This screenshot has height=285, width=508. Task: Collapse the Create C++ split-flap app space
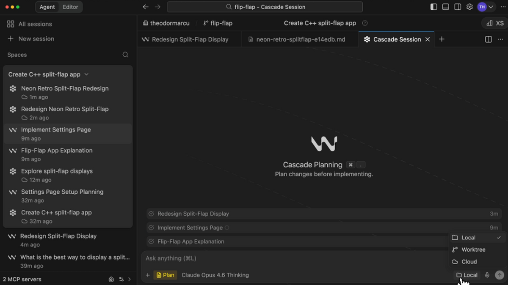[x=48, y=74]
